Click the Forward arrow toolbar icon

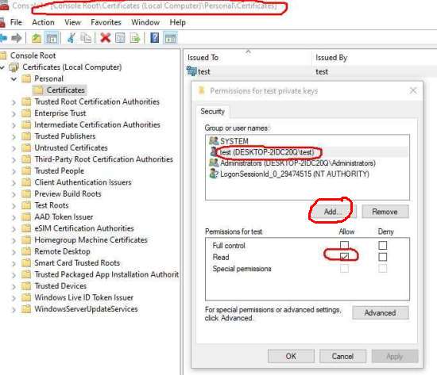coord(17,37)
